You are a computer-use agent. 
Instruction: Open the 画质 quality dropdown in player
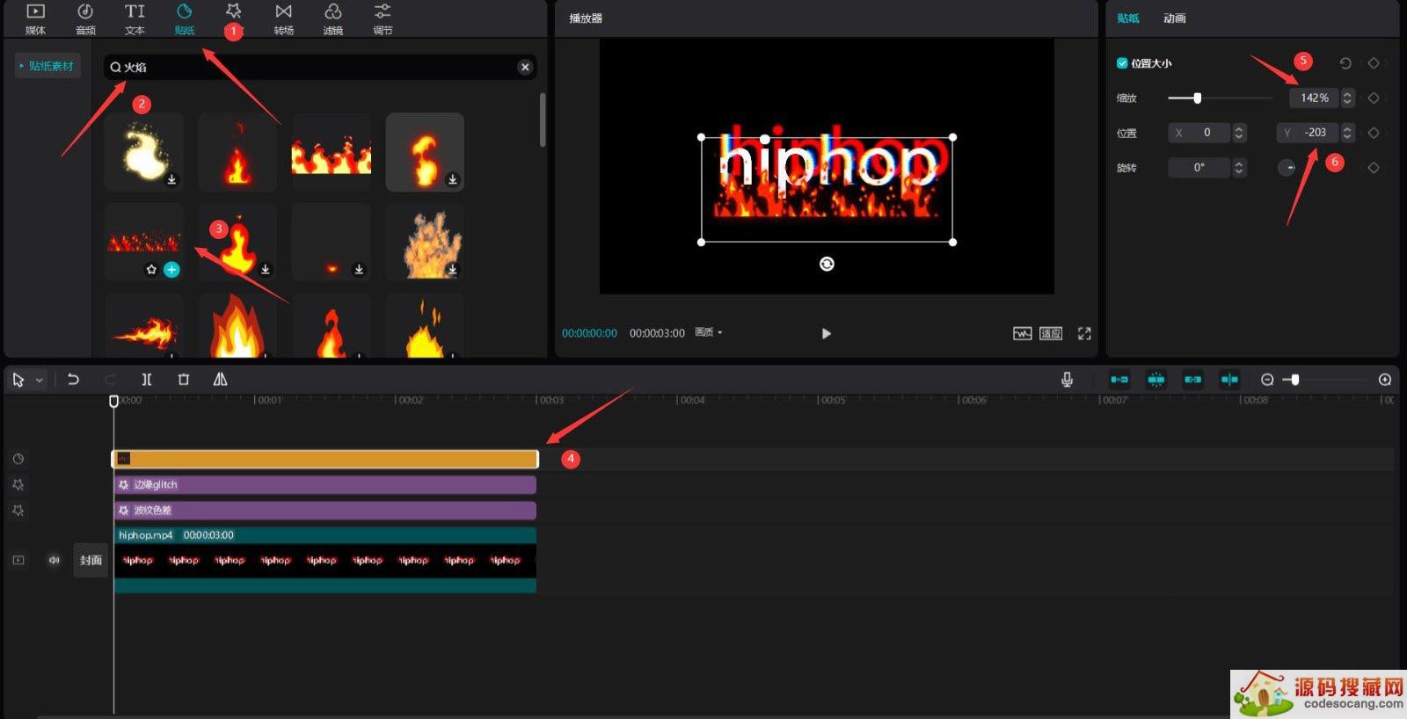tap(709, 333)
